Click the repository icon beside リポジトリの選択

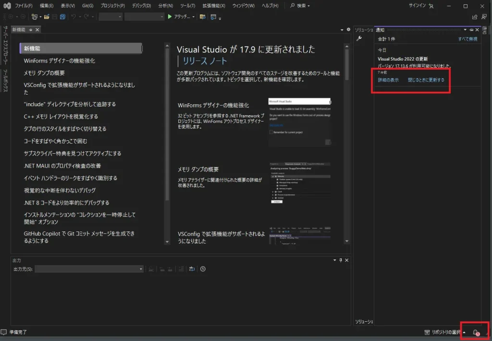tap(427, 332)
